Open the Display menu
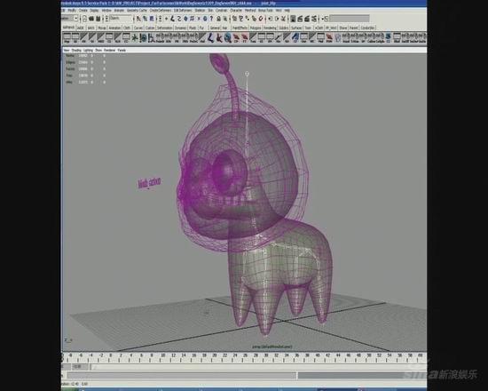 94,11
